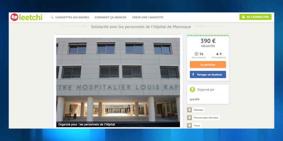This screenshot has width=283, height=141.
Task: Click the Manosque location tag
Action: click(198, 110)
